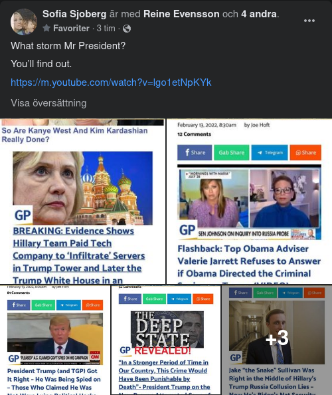Click the Kanye West and Kim Kardashian headline

(74, 135)
